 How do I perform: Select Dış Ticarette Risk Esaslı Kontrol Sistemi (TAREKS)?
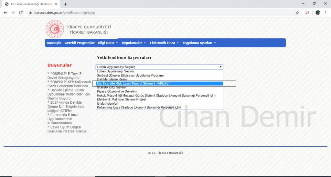pos(159,84)
